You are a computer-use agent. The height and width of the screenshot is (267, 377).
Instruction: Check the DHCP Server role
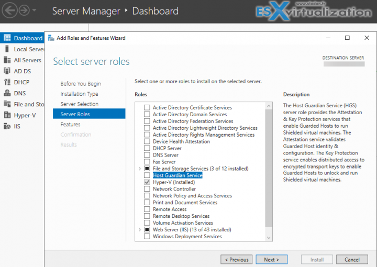tap(147, 148)
